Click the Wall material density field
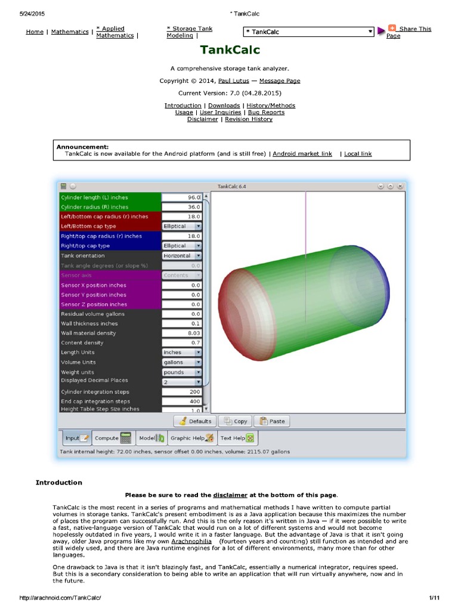Viewport: 458px width, 611px height. (x=181, y=333)
